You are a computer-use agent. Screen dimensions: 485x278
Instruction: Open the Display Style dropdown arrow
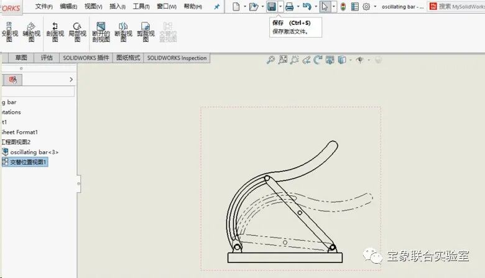351,60
